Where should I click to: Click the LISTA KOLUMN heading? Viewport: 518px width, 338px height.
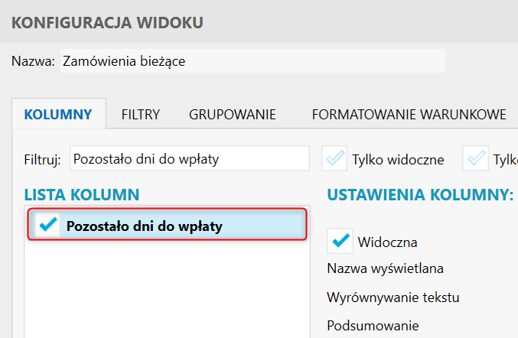tap(81, 195)
